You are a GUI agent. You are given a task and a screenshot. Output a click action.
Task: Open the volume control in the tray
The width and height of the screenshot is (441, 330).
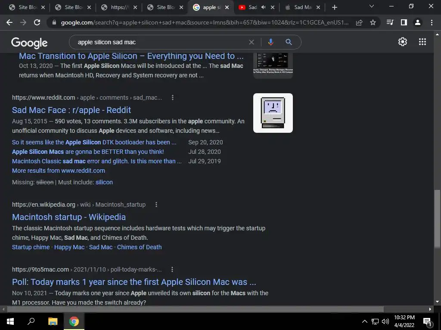point(385,321)
